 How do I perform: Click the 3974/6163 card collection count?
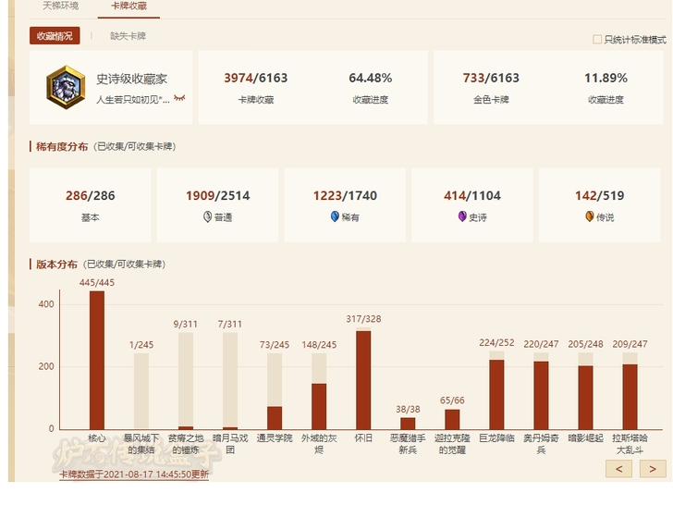point(256,78)
